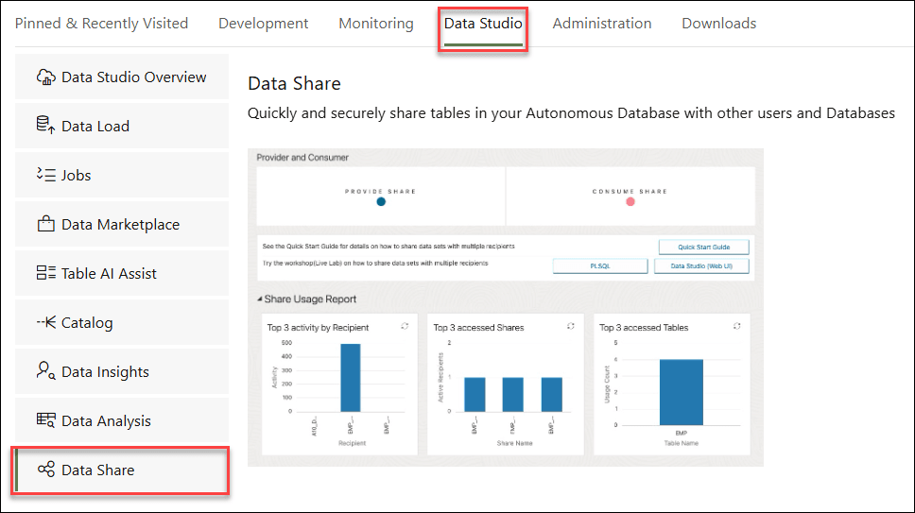Click the Data Studio Overview cloud icon
The width and height of the screenshot is (915, 513).
click(x=46, y=77)
